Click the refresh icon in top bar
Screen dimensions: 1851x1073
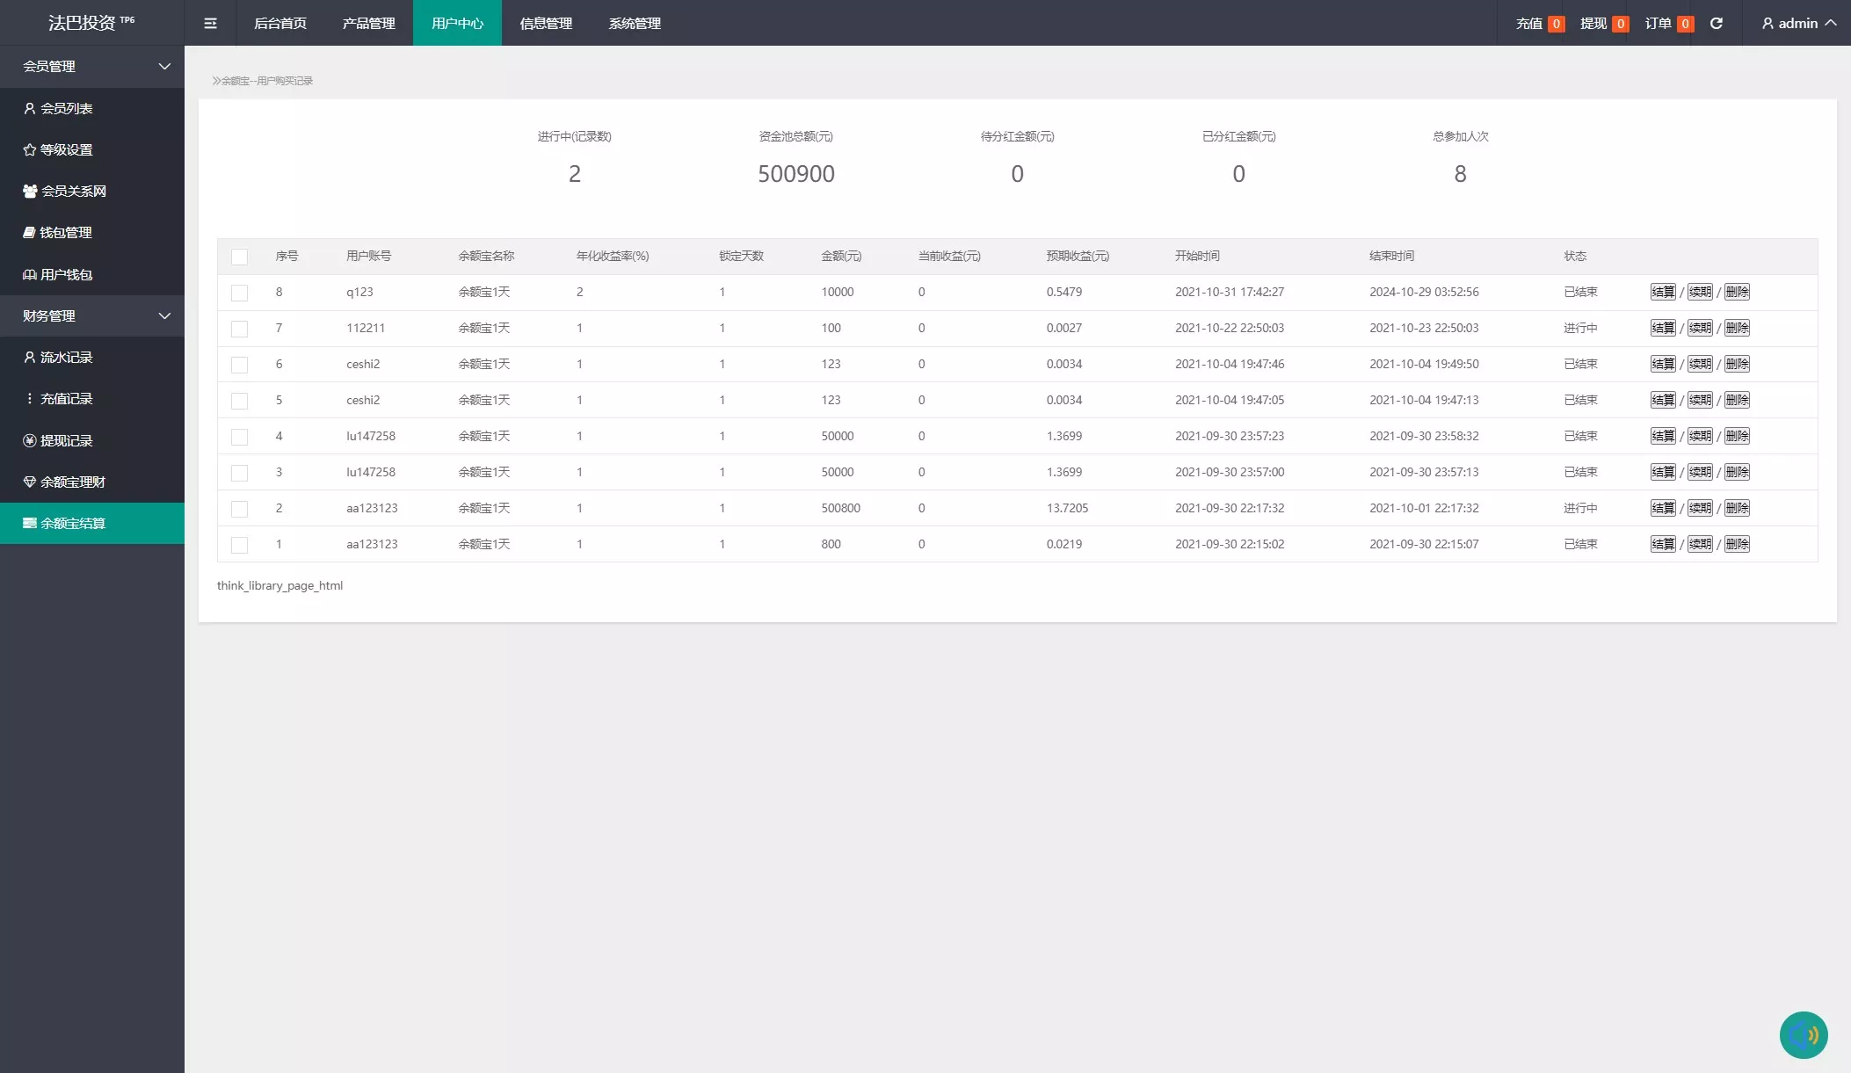click(1716, 24)
